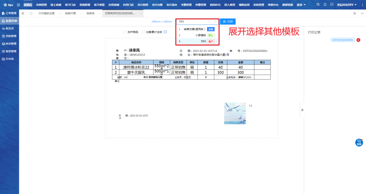Click the search magnifier icon in top bar

coord(318,5)
